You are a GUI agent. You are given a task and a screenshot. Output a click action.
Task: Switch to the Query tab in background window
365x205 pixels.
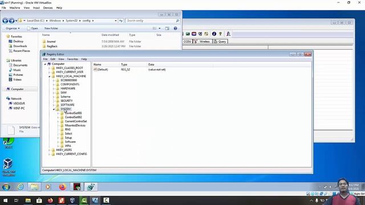click(220, 42)
